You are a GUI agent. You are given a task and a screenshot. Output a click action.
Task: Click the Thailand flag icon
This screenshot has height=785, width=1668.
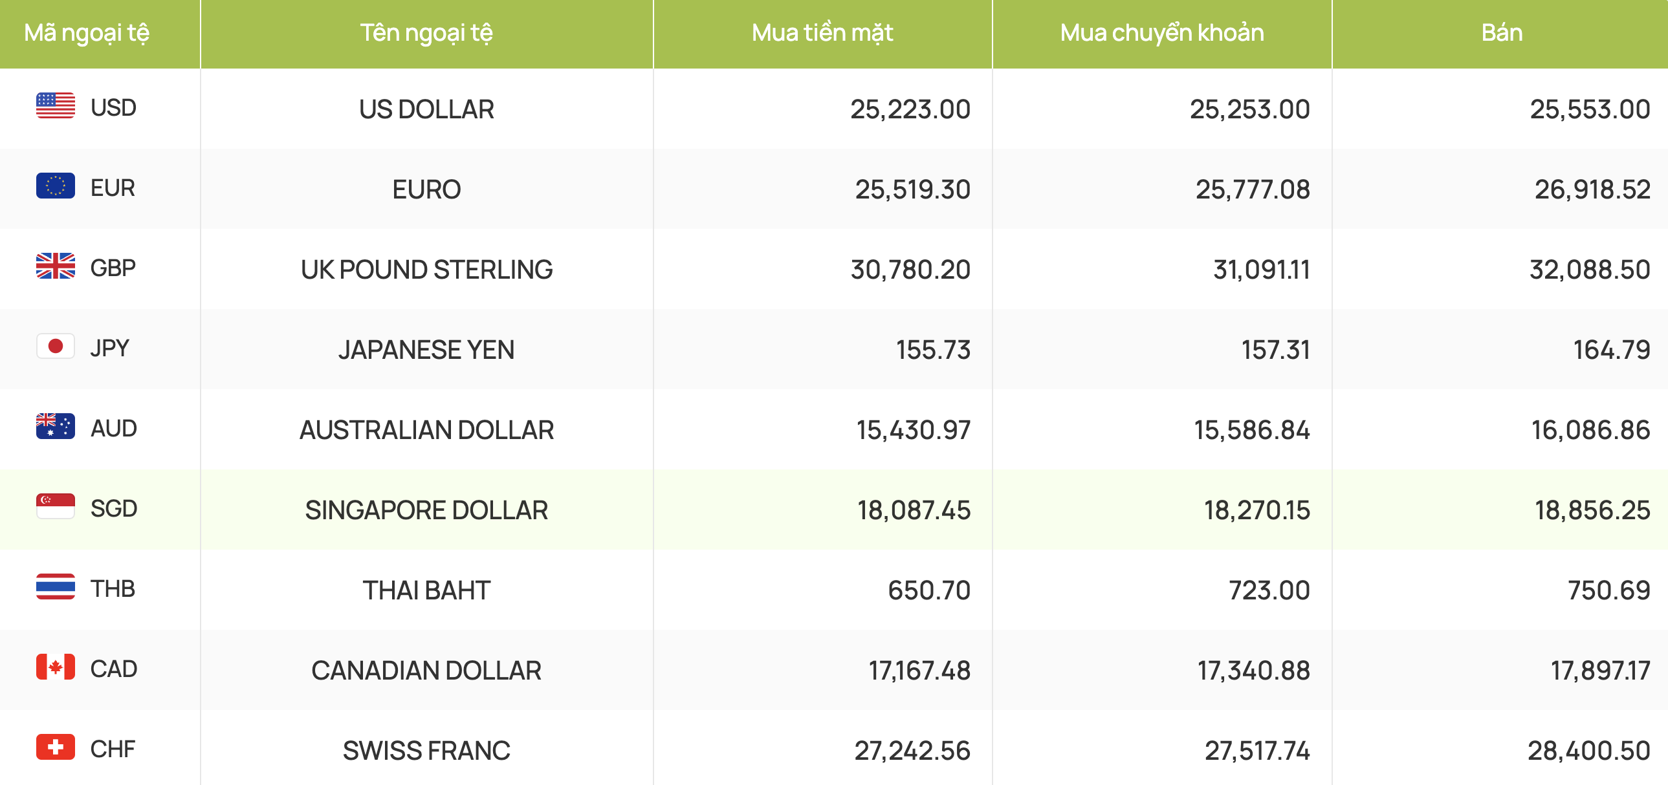coord(56,588)
